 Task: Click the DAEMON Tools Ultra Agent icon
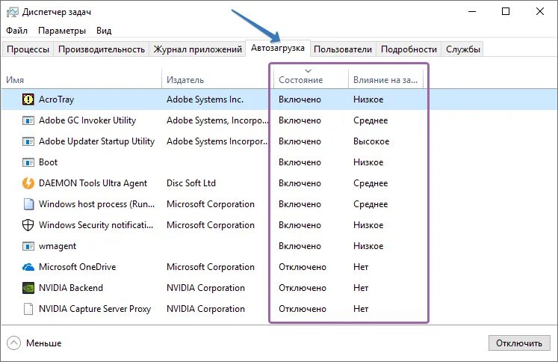[28, 183]
